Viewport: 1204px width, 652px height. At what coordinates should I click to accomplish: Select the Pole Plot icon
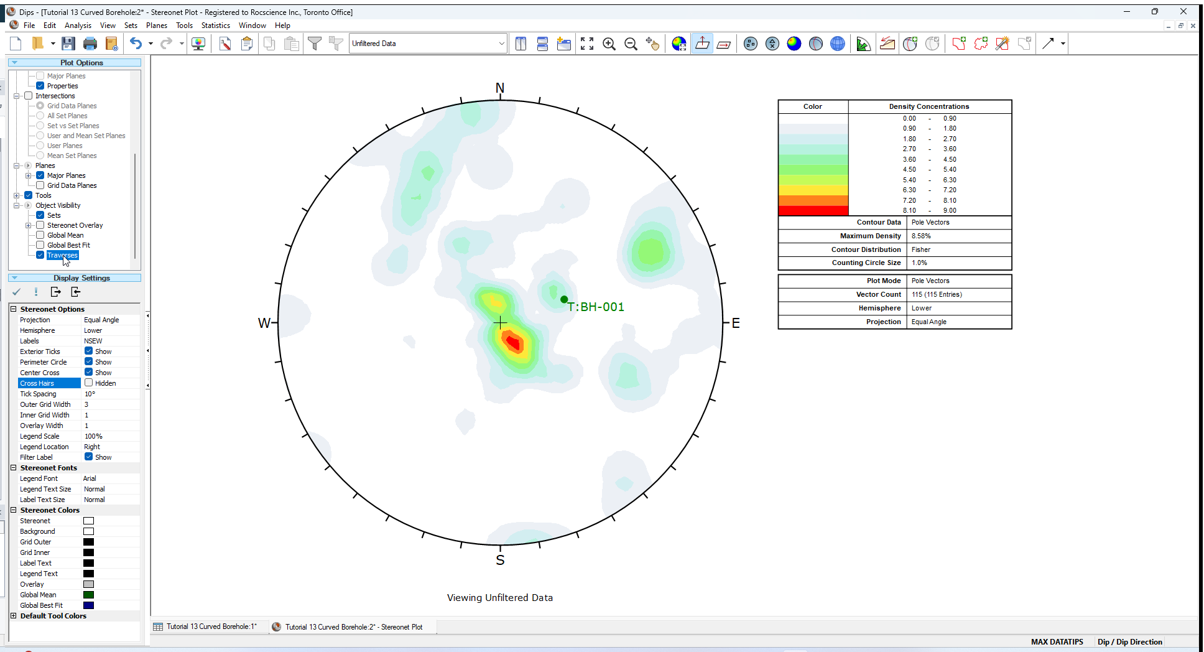pyautogui.click(x=751, y=44)
